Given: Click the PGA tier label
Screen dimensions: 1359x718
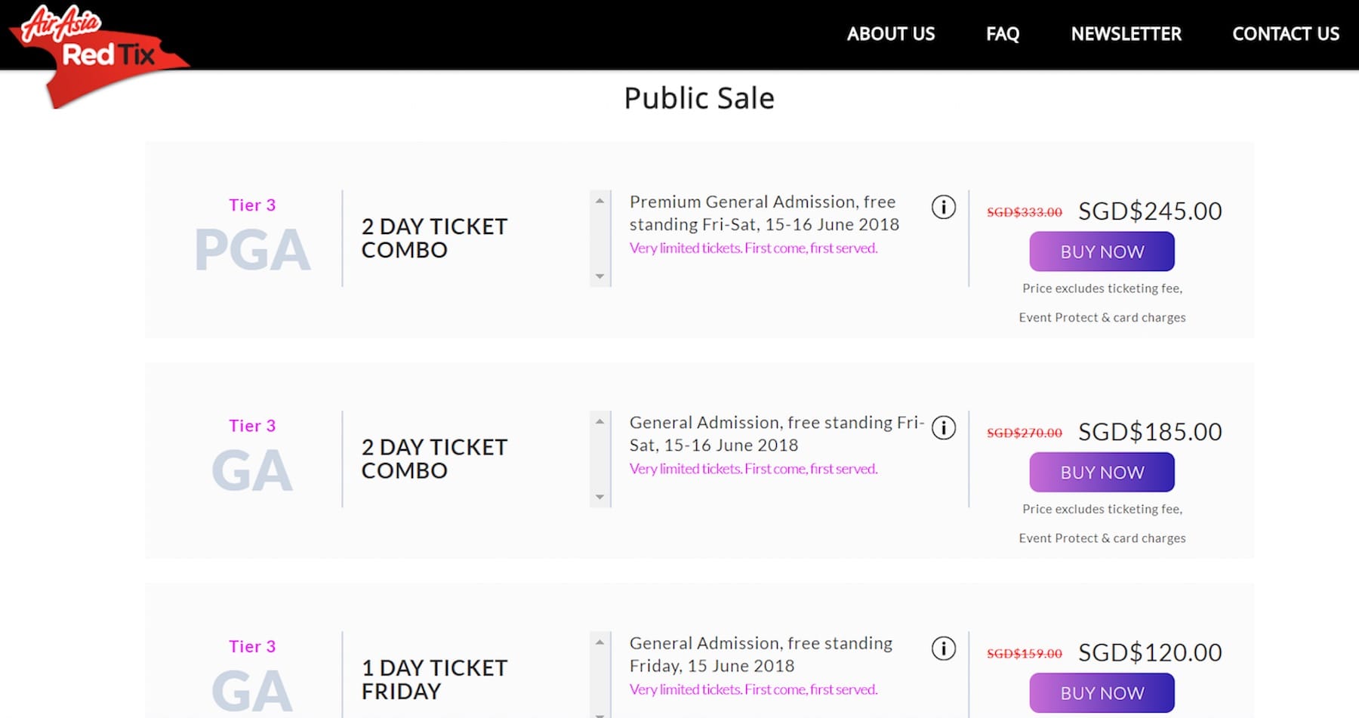Looking at the screenshot, I should 252,249.
